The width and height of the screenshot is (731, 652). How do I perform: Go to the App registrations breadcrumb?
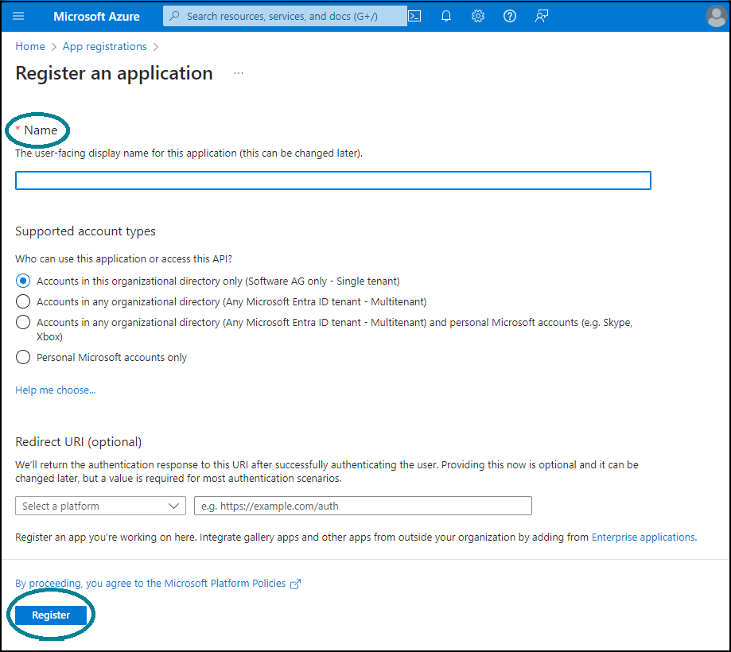[104, 47]
